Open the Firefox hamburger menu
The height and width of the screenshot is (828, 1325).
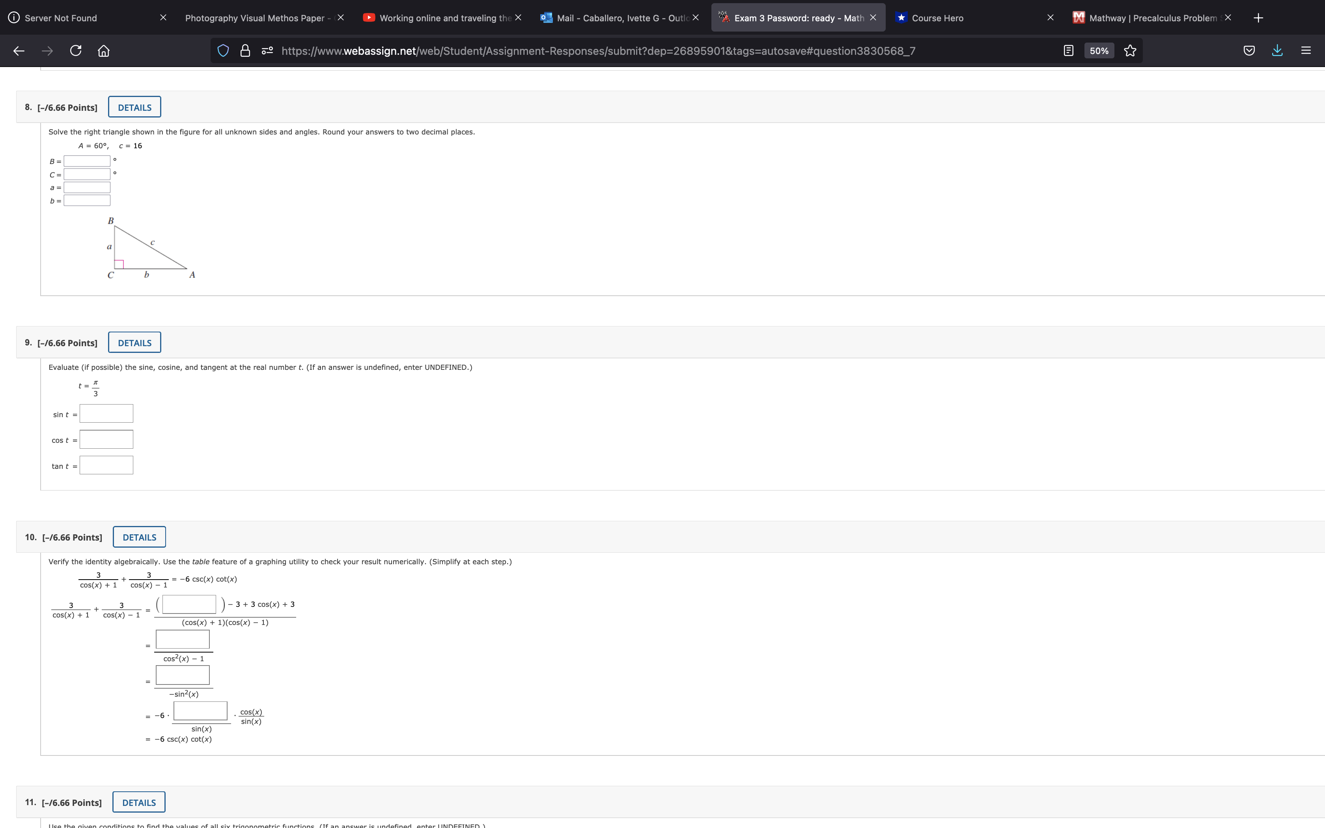1305,51
